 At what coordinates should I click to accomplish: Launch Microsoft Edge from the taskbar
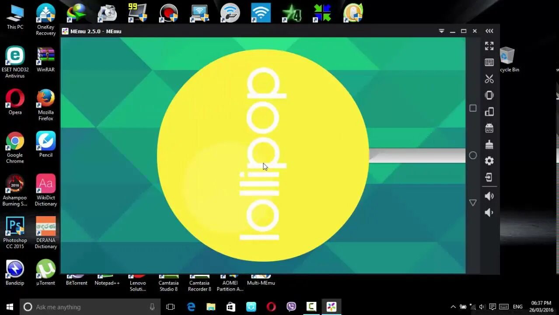(x=191, y=307)
